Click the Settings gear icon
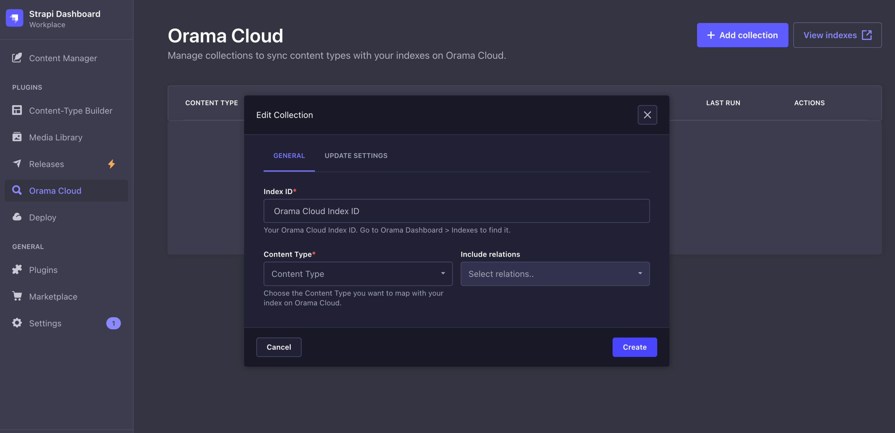Image resolution: width=895 pixels, height=433 pixels. coord(17,323)
